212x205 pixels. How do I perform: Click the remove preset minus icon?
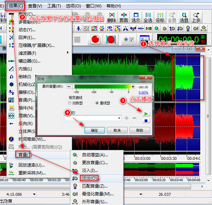pyautogui.click(x=134, y=118)
